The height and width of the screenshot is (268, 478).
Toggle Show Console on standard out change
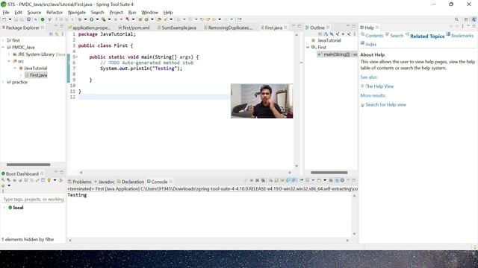[x=288, y=180]
